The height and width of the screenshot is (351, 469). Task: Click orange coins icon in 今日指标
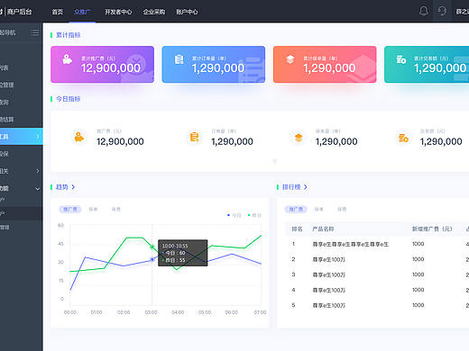pos(403,138)
